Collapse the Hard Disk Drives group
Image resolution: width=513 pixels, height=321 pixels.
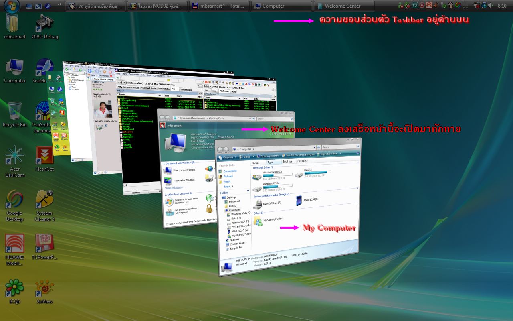[357, 163]
